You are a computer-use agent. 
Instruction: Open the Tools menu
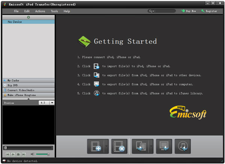(x=54, y=11)
